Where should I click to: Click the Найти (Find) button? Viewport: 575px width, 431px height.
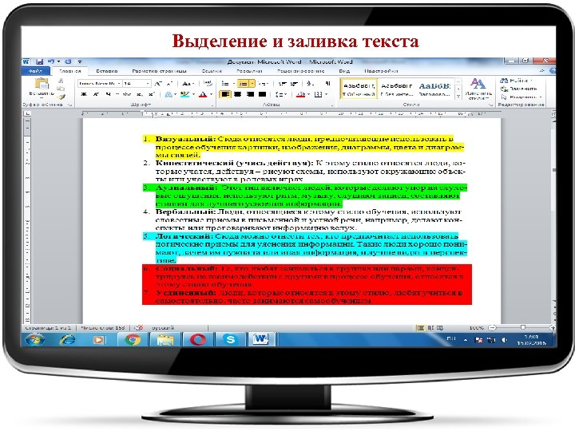tap(516, 81)
